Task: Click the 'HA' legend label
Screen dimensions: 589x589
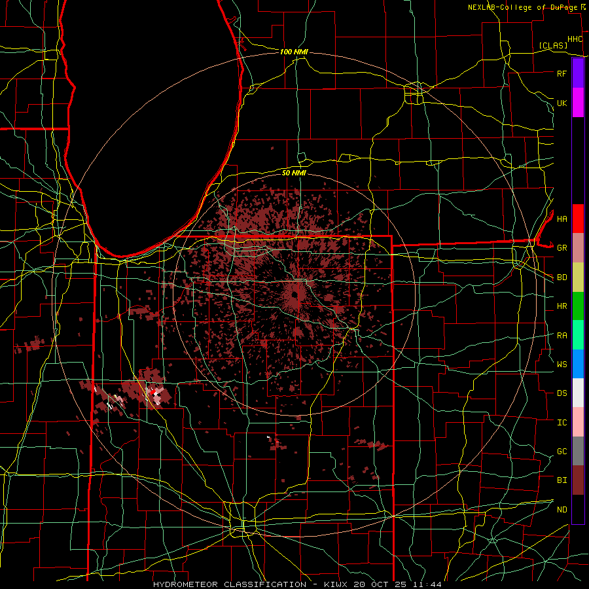Action: pos(562,219)
